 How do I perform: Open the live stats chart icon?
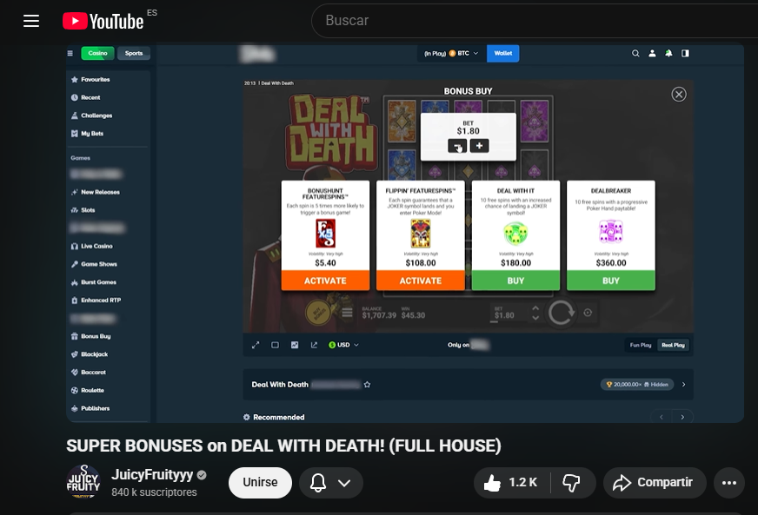point(295,345)
